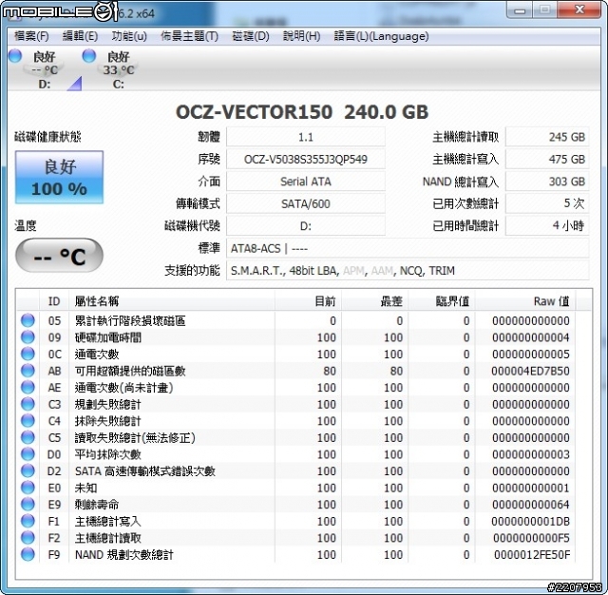
Task: Click the interface field Serial ATA
Action: pos(306,182)
